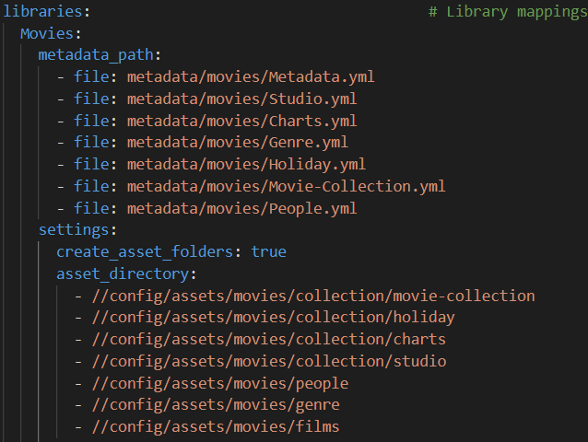588x442 pixels.
Task: Click the 'true' value
Action: tap(268, 251)
